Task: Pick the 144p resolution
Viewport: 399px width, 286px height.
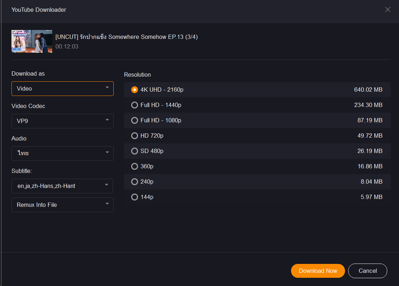Action: (x=134, y=197)
